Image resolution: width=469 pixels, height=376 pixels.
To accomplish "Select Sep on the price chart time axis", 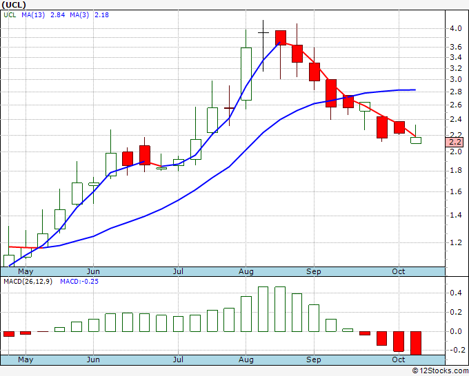I will (313, 272).
